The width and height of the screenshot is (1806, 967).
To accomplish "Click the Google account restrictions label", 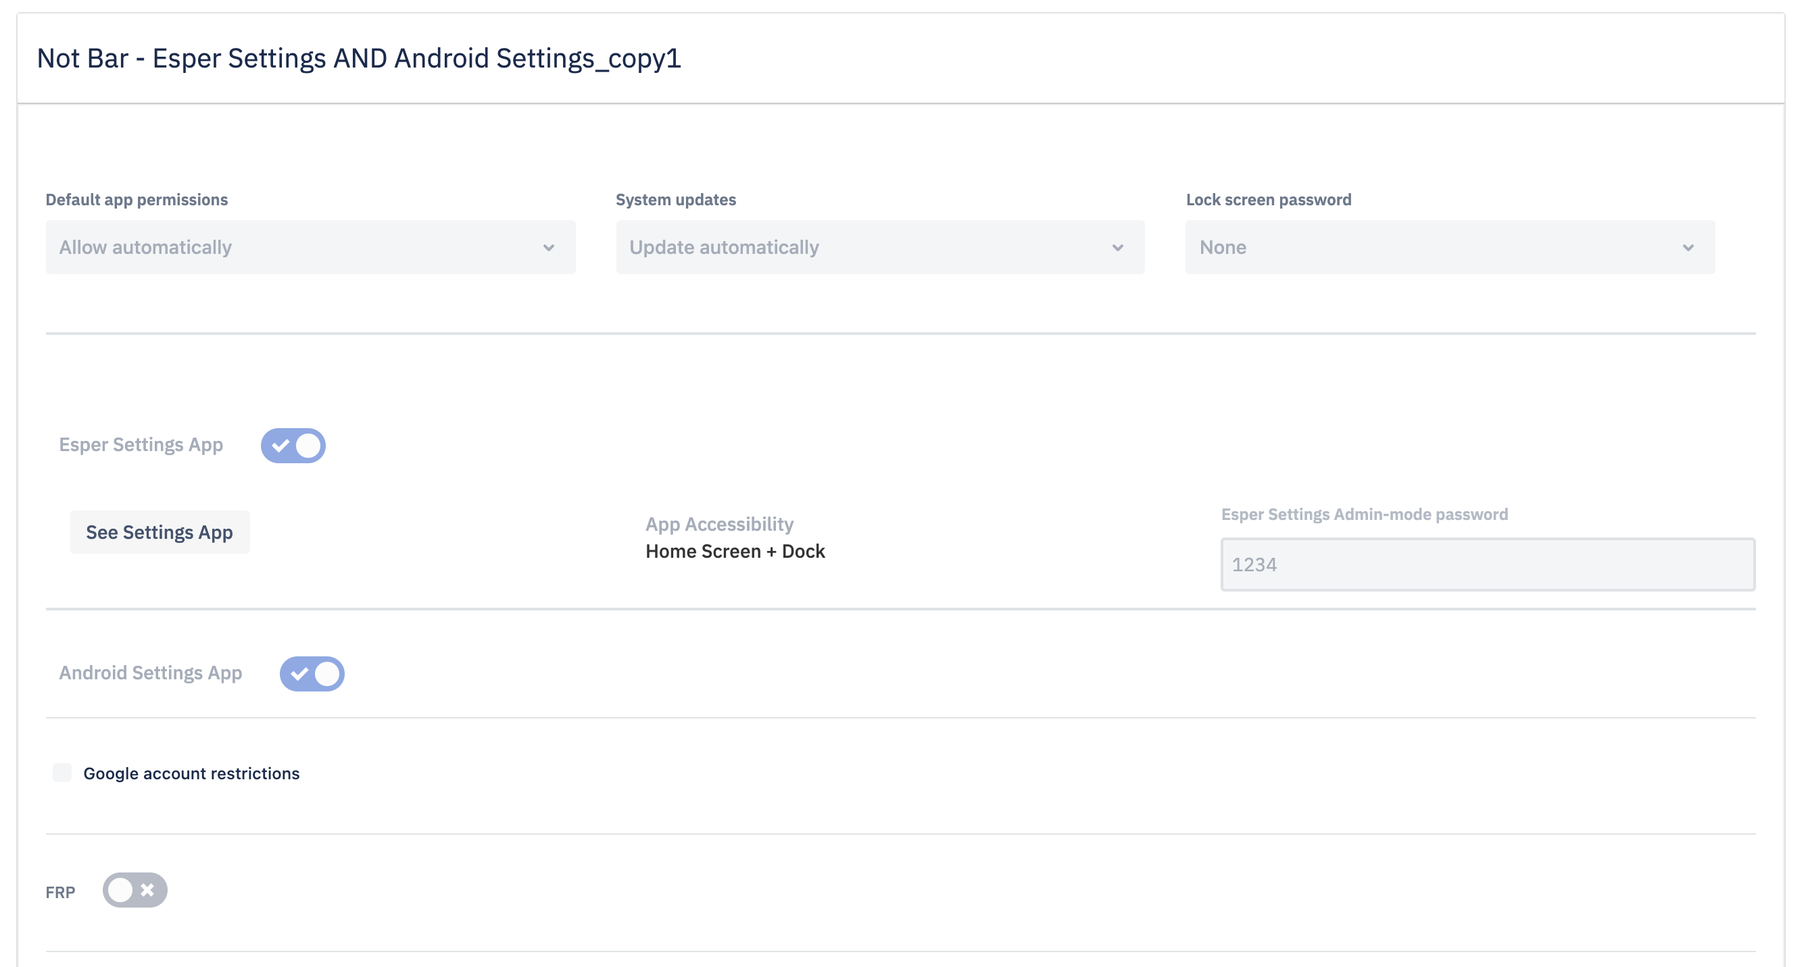I will [x=191, y=773].
